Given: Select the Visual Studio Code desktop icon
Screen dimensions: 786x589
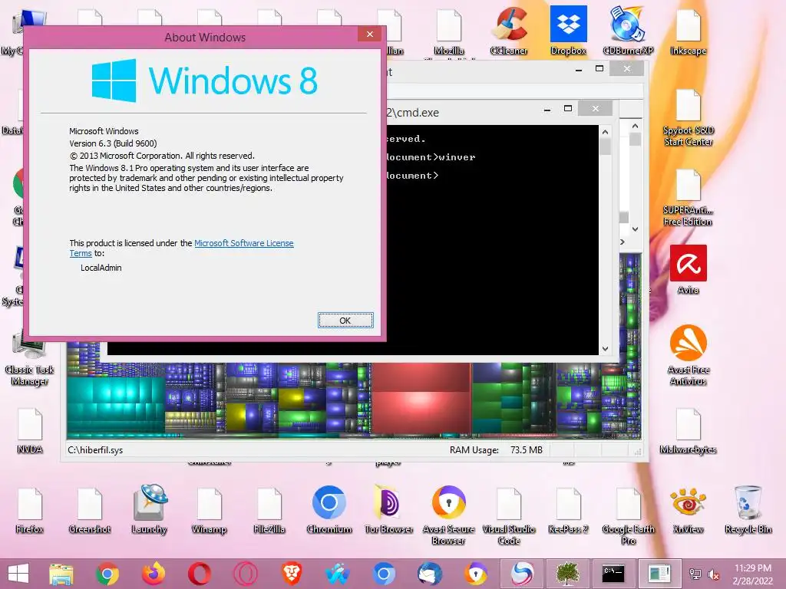Looking at the screenshot, I should 509,516.
